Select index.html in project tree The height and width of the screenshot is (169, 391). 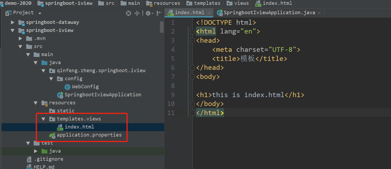coord(79,127)
